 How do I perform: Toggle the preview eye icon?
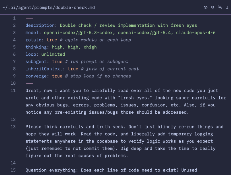(206, 7)
